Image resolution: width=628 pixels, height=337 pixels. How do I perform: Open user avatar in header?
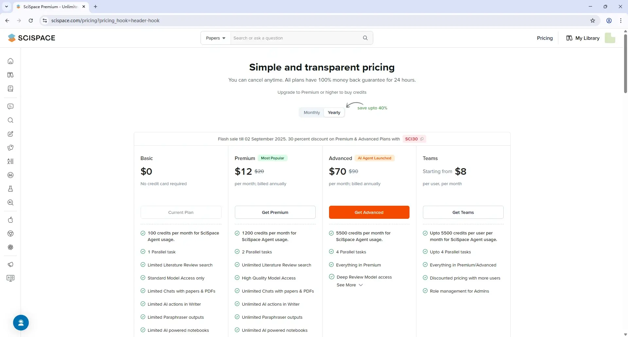(x=610, y=38)
